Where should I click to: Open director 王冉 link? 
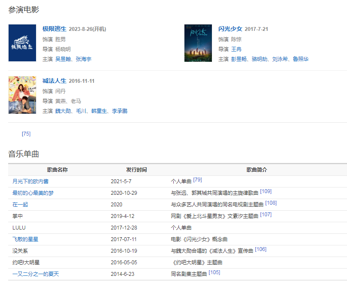coord(236,49)
